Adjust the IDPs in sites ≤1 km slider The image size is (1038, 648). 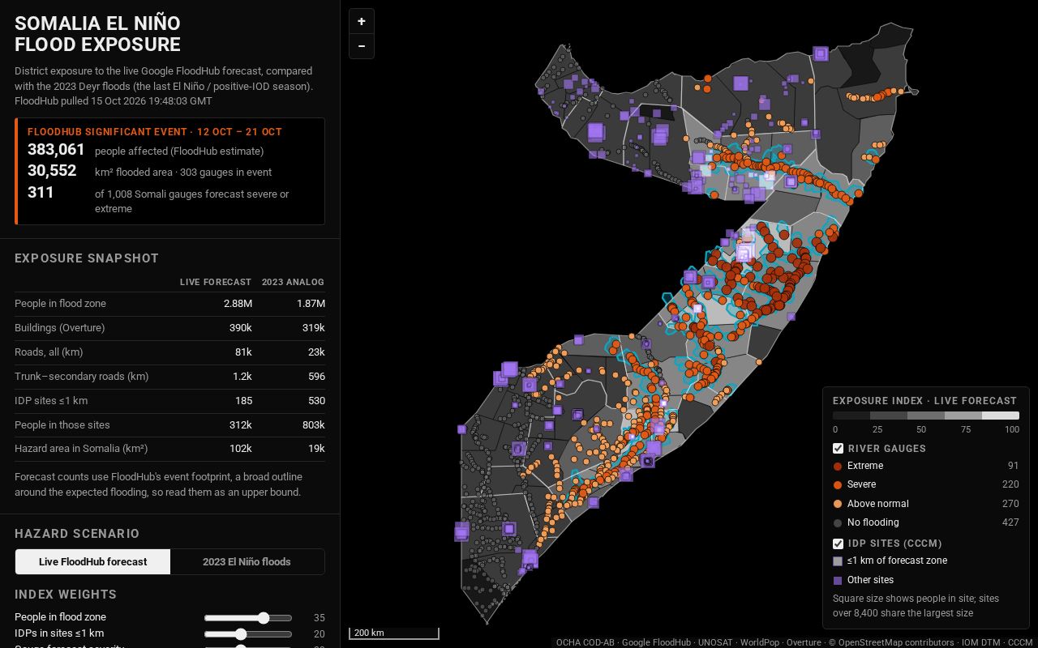pyautogui.click(x=248, y=634)
